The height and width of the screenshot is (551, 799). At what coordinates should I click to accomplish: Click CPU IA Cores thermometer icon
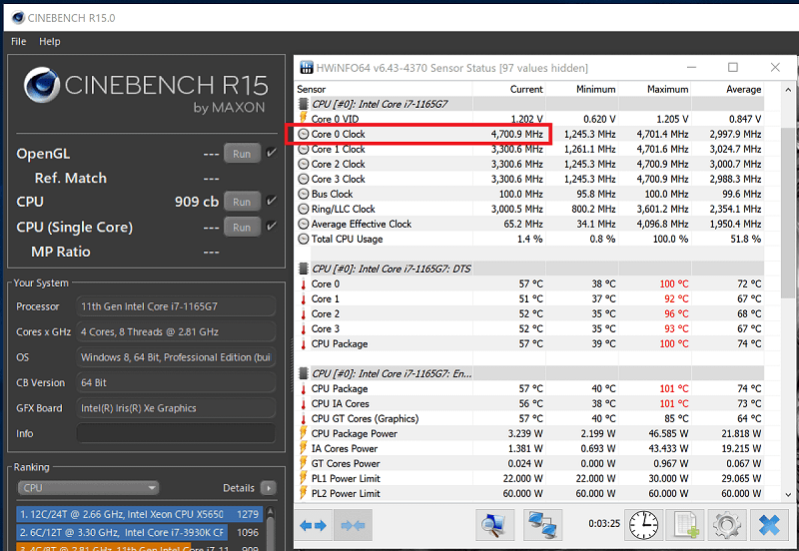point(304,404)
